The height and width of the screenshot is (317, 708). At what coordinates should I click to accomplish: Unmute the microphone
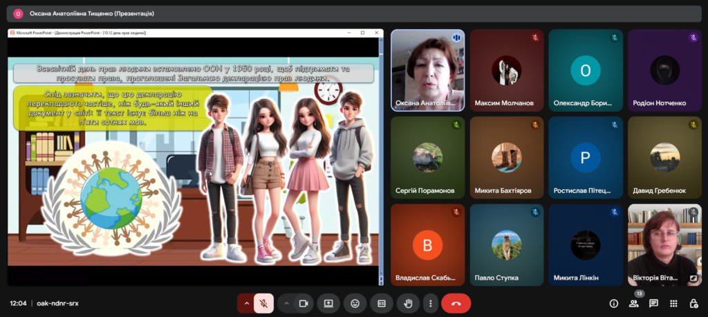[263, 303]
